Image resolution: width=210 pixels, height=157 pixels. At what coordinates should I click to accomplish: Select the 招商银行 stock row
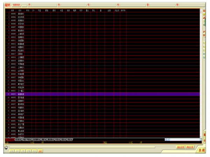(x=103, y=101)
